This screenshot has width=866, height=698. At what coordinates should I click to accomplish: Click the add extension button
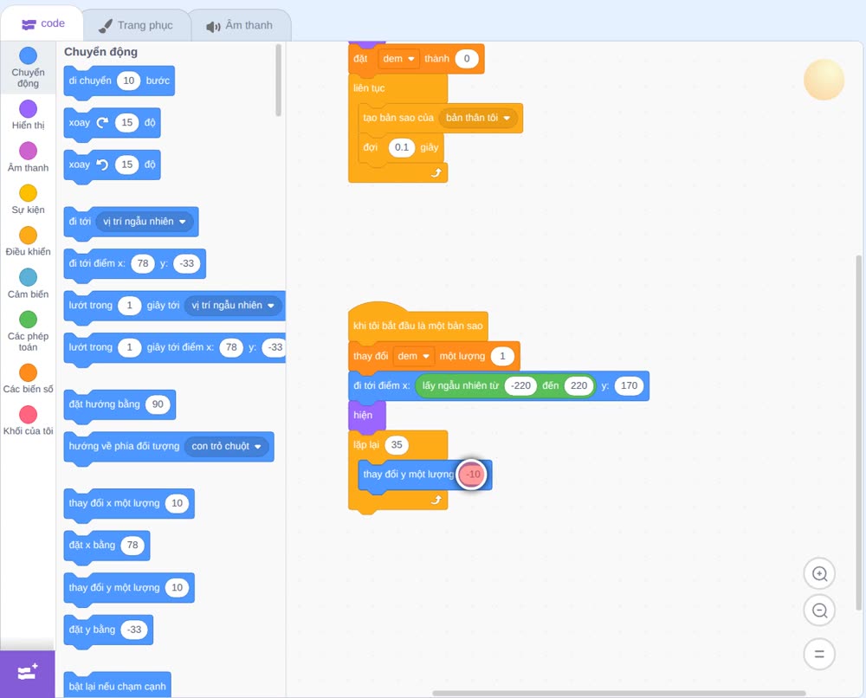point(28,674)
